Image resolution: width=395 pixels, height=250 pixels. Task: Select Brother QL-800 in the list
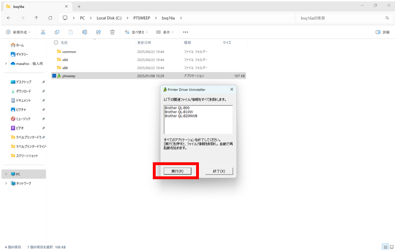click(177, 108)
